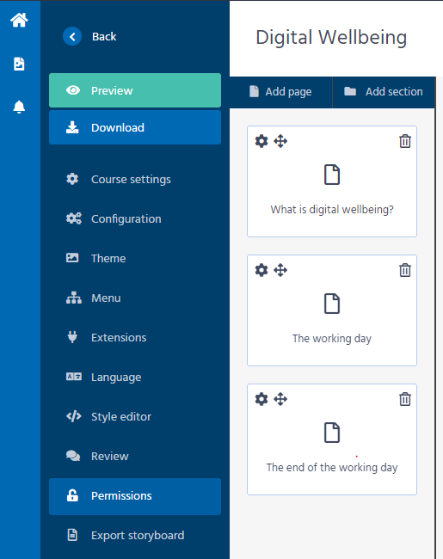Click the Preview button
443x559 pixels.
135,90
